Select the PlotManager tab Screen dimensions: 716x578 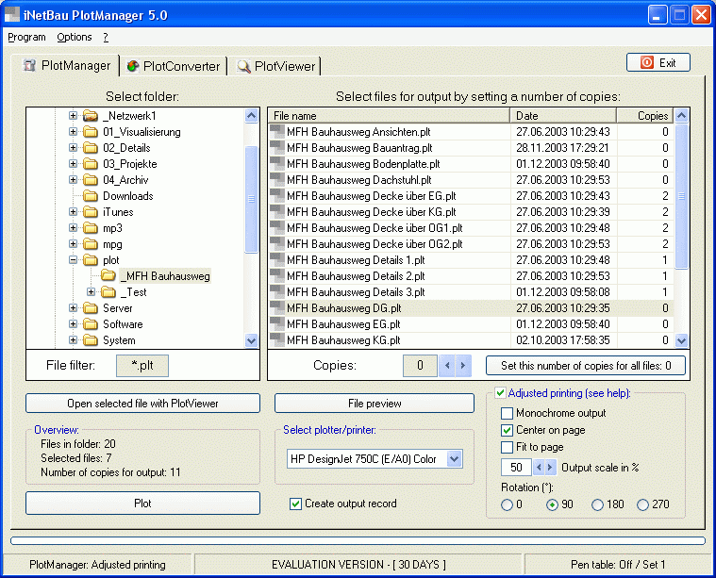(67, 65)
